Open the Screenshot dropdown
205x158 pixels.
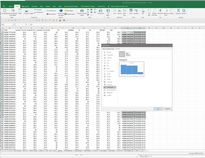click(x=39, y=12)
